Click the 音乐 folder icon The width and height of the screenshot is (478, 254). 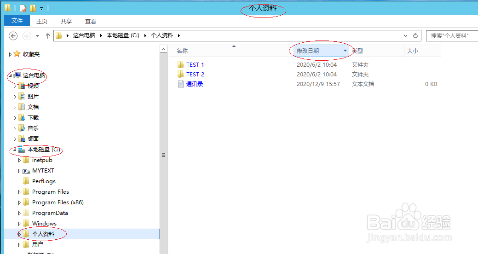point(22,128)
